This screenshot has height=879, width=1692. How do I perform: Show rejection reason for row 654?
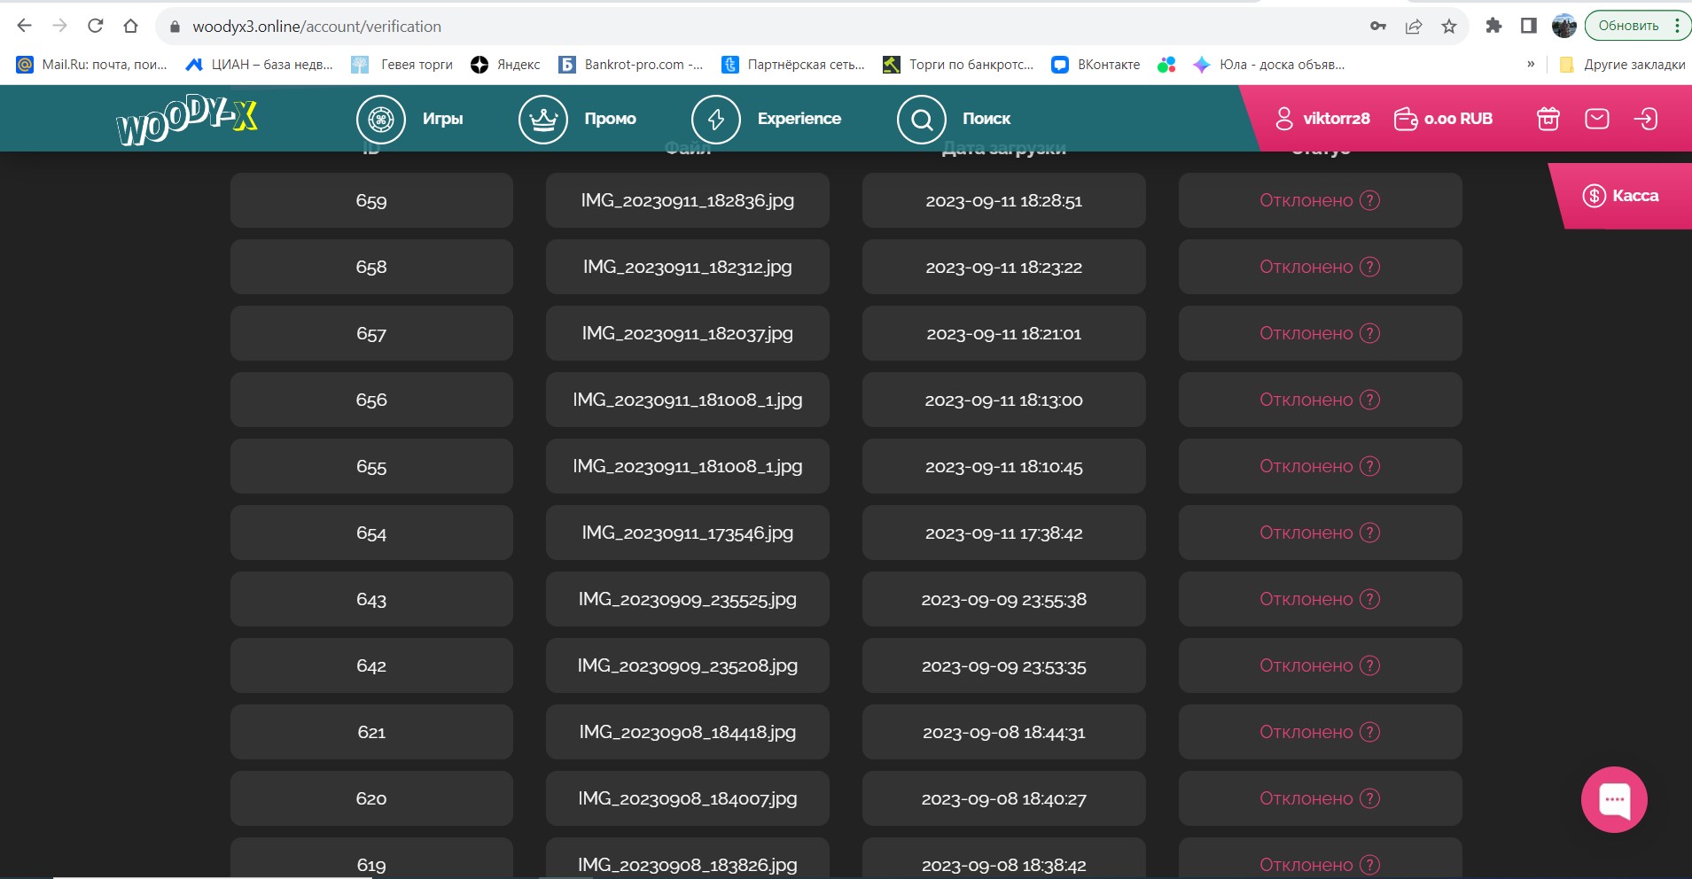(1369, 533)
